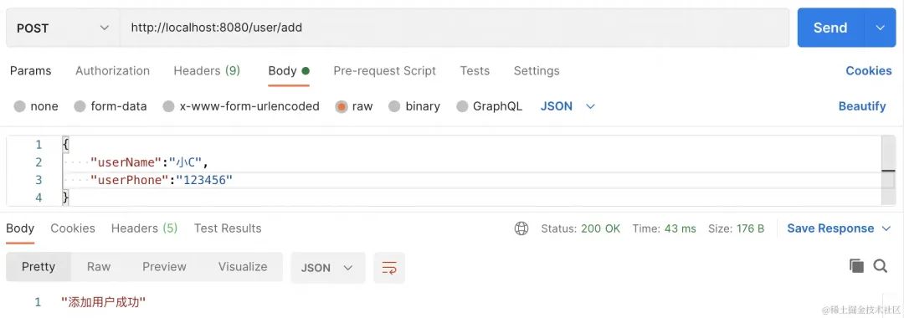Open response JSON format dropdown
The image size is (904, 318).
[x=327, y=268]
